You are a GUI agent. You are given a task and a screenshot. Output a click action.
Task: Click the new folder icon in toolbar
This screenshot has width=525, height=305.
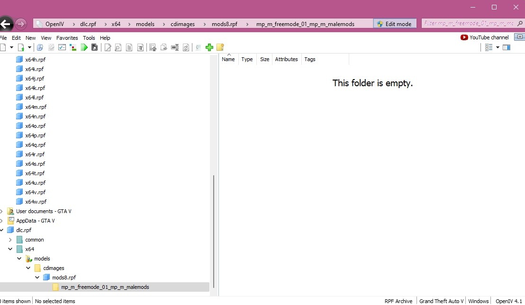pyautogui.click(x=220, y=47)
